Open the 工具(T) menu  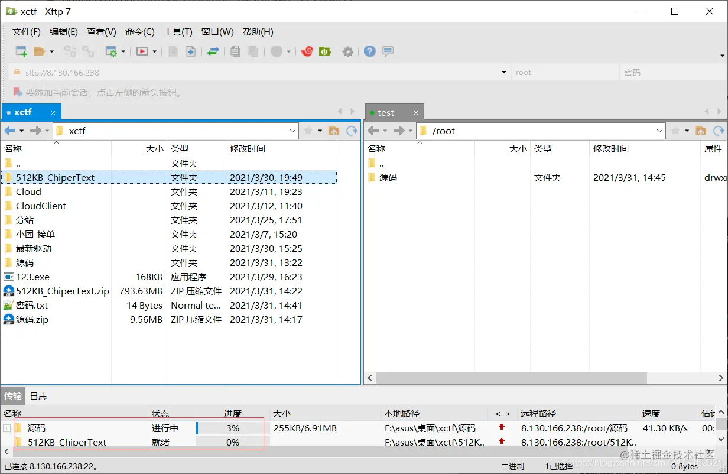point(178,32)
